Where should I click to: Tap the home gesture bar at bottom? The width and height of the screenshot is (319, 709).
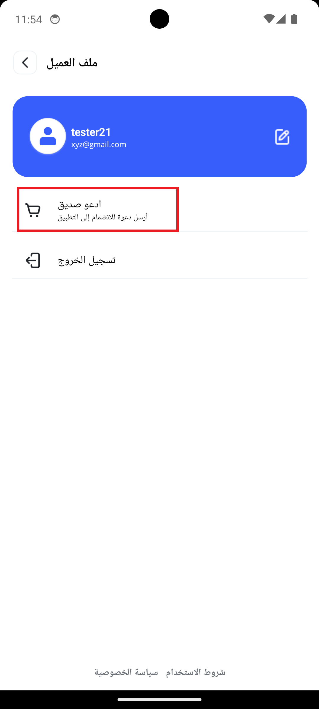(x=159, y=700)
